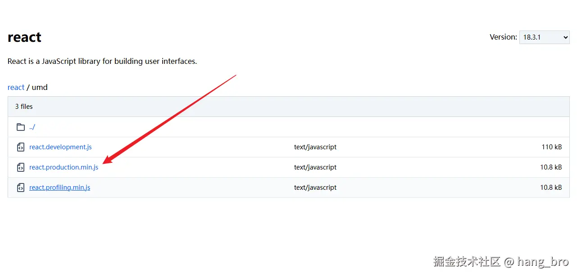Click the "Version:" label
This screenshot has height=277, width=577.
point(503,37)
